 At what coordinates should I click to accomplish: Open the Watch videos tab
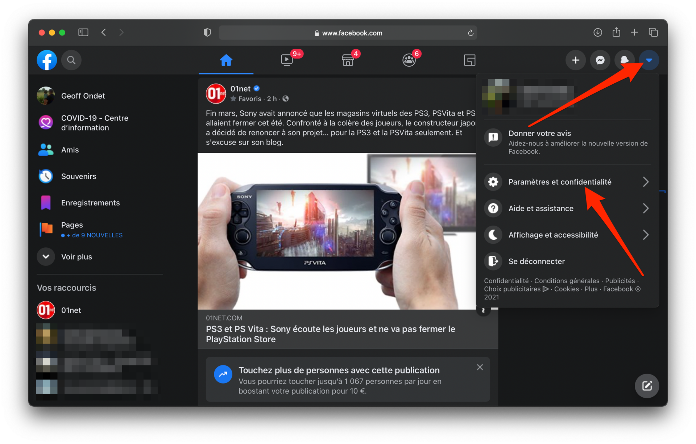point(287,60)
